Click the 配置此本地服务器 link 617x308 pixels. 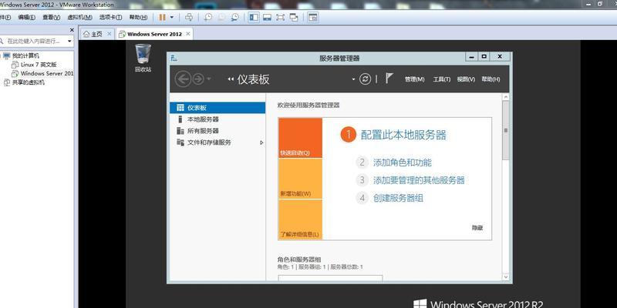(x=403, y=136)
